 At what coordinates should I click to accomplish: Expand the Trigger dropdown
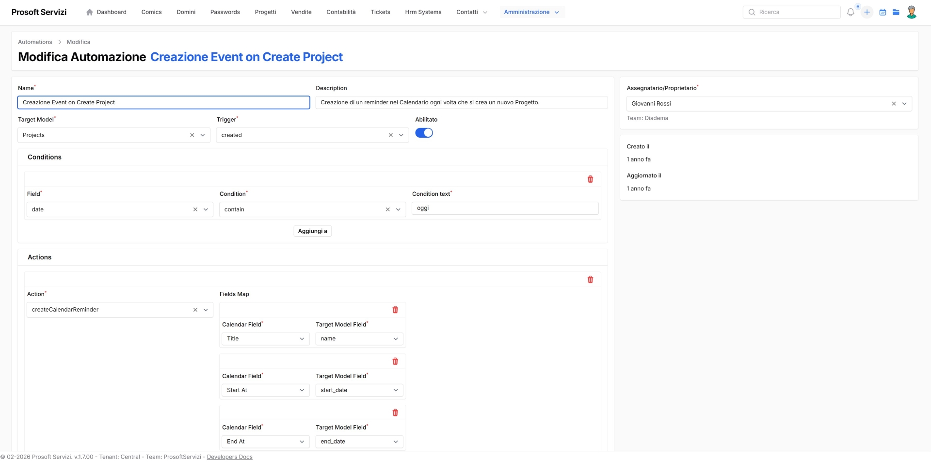click(x=401, y=135)
